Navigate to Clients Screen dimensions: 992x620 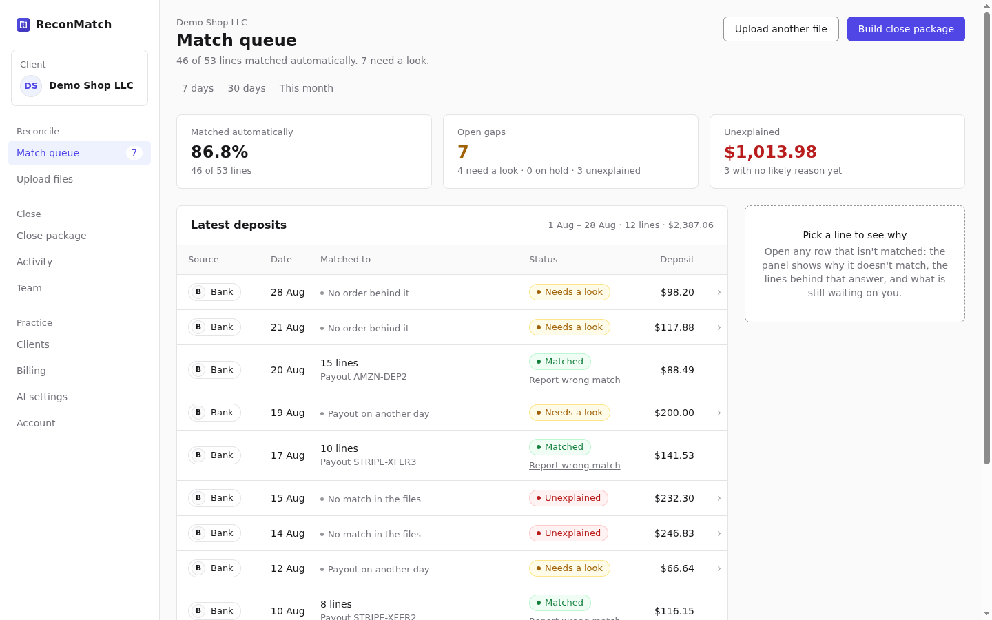(x=79, y=344)
